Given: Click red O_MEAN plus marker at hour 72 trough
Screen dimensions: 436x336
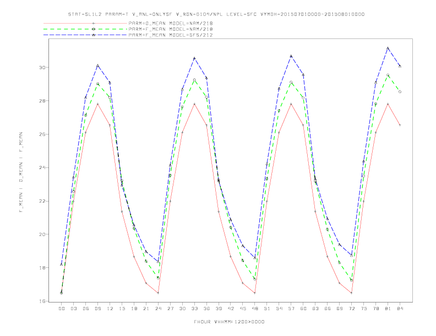Looking at the screenshot, I should (x=351, y=293).
